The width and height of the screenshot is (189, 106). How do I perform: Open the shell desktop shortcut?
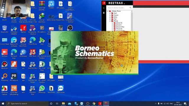[x=42, y=41]
